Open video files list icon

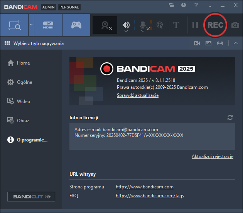[x=197, y=43]
